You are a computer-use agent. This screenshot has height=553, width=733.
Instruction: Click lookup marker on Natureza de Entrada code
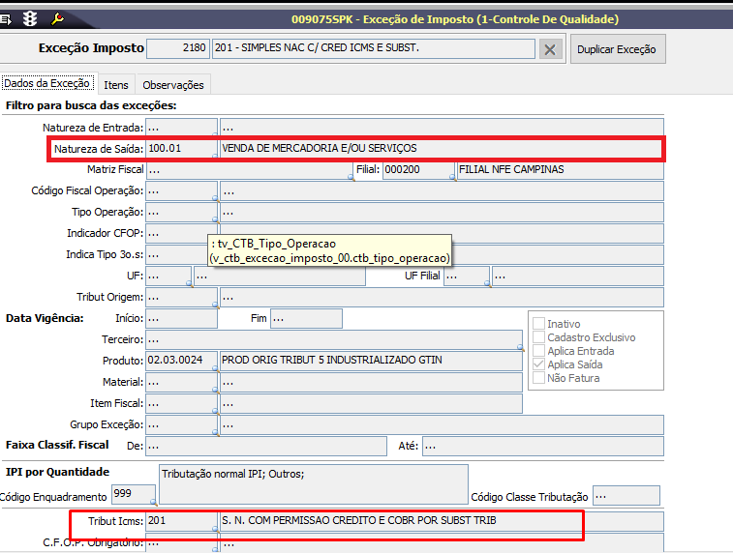(214, 135)
